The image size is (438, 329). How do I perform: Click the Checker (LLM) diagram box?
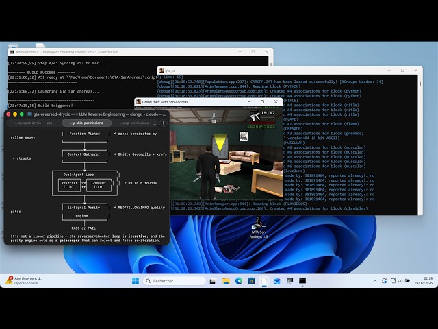(99, 185)
